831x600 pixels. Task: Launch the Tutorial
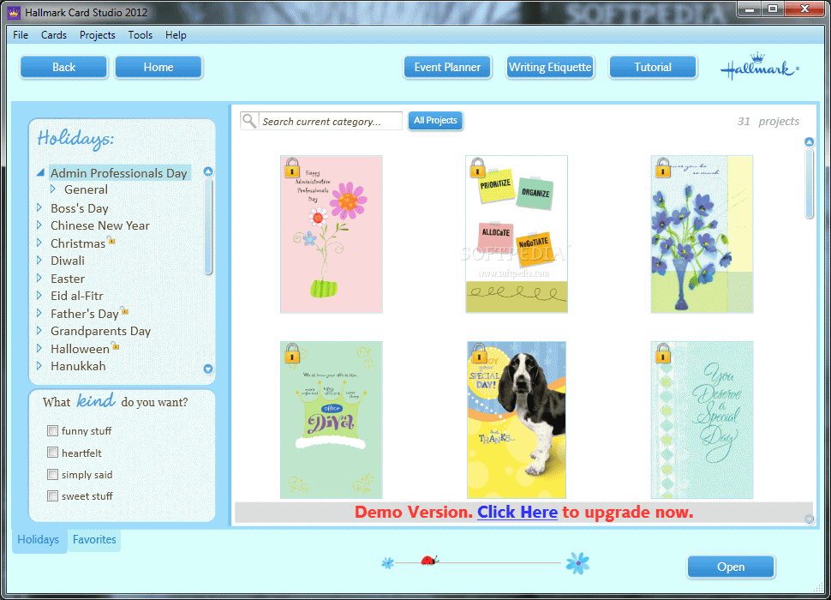[x=653, y=68]
